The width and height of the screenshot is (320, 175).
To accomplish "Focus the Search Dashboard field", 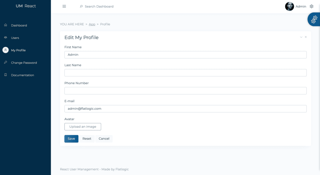I will [x=99, y=6].
